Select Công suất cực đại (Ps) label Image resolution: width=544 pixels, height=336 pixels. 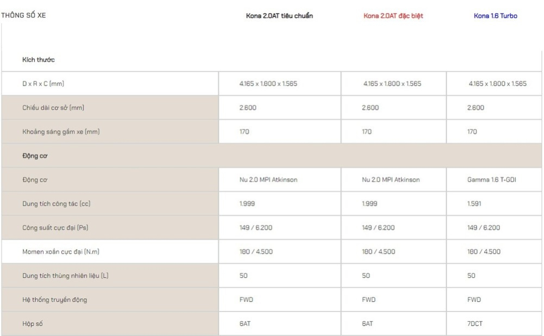coord(55,227)
